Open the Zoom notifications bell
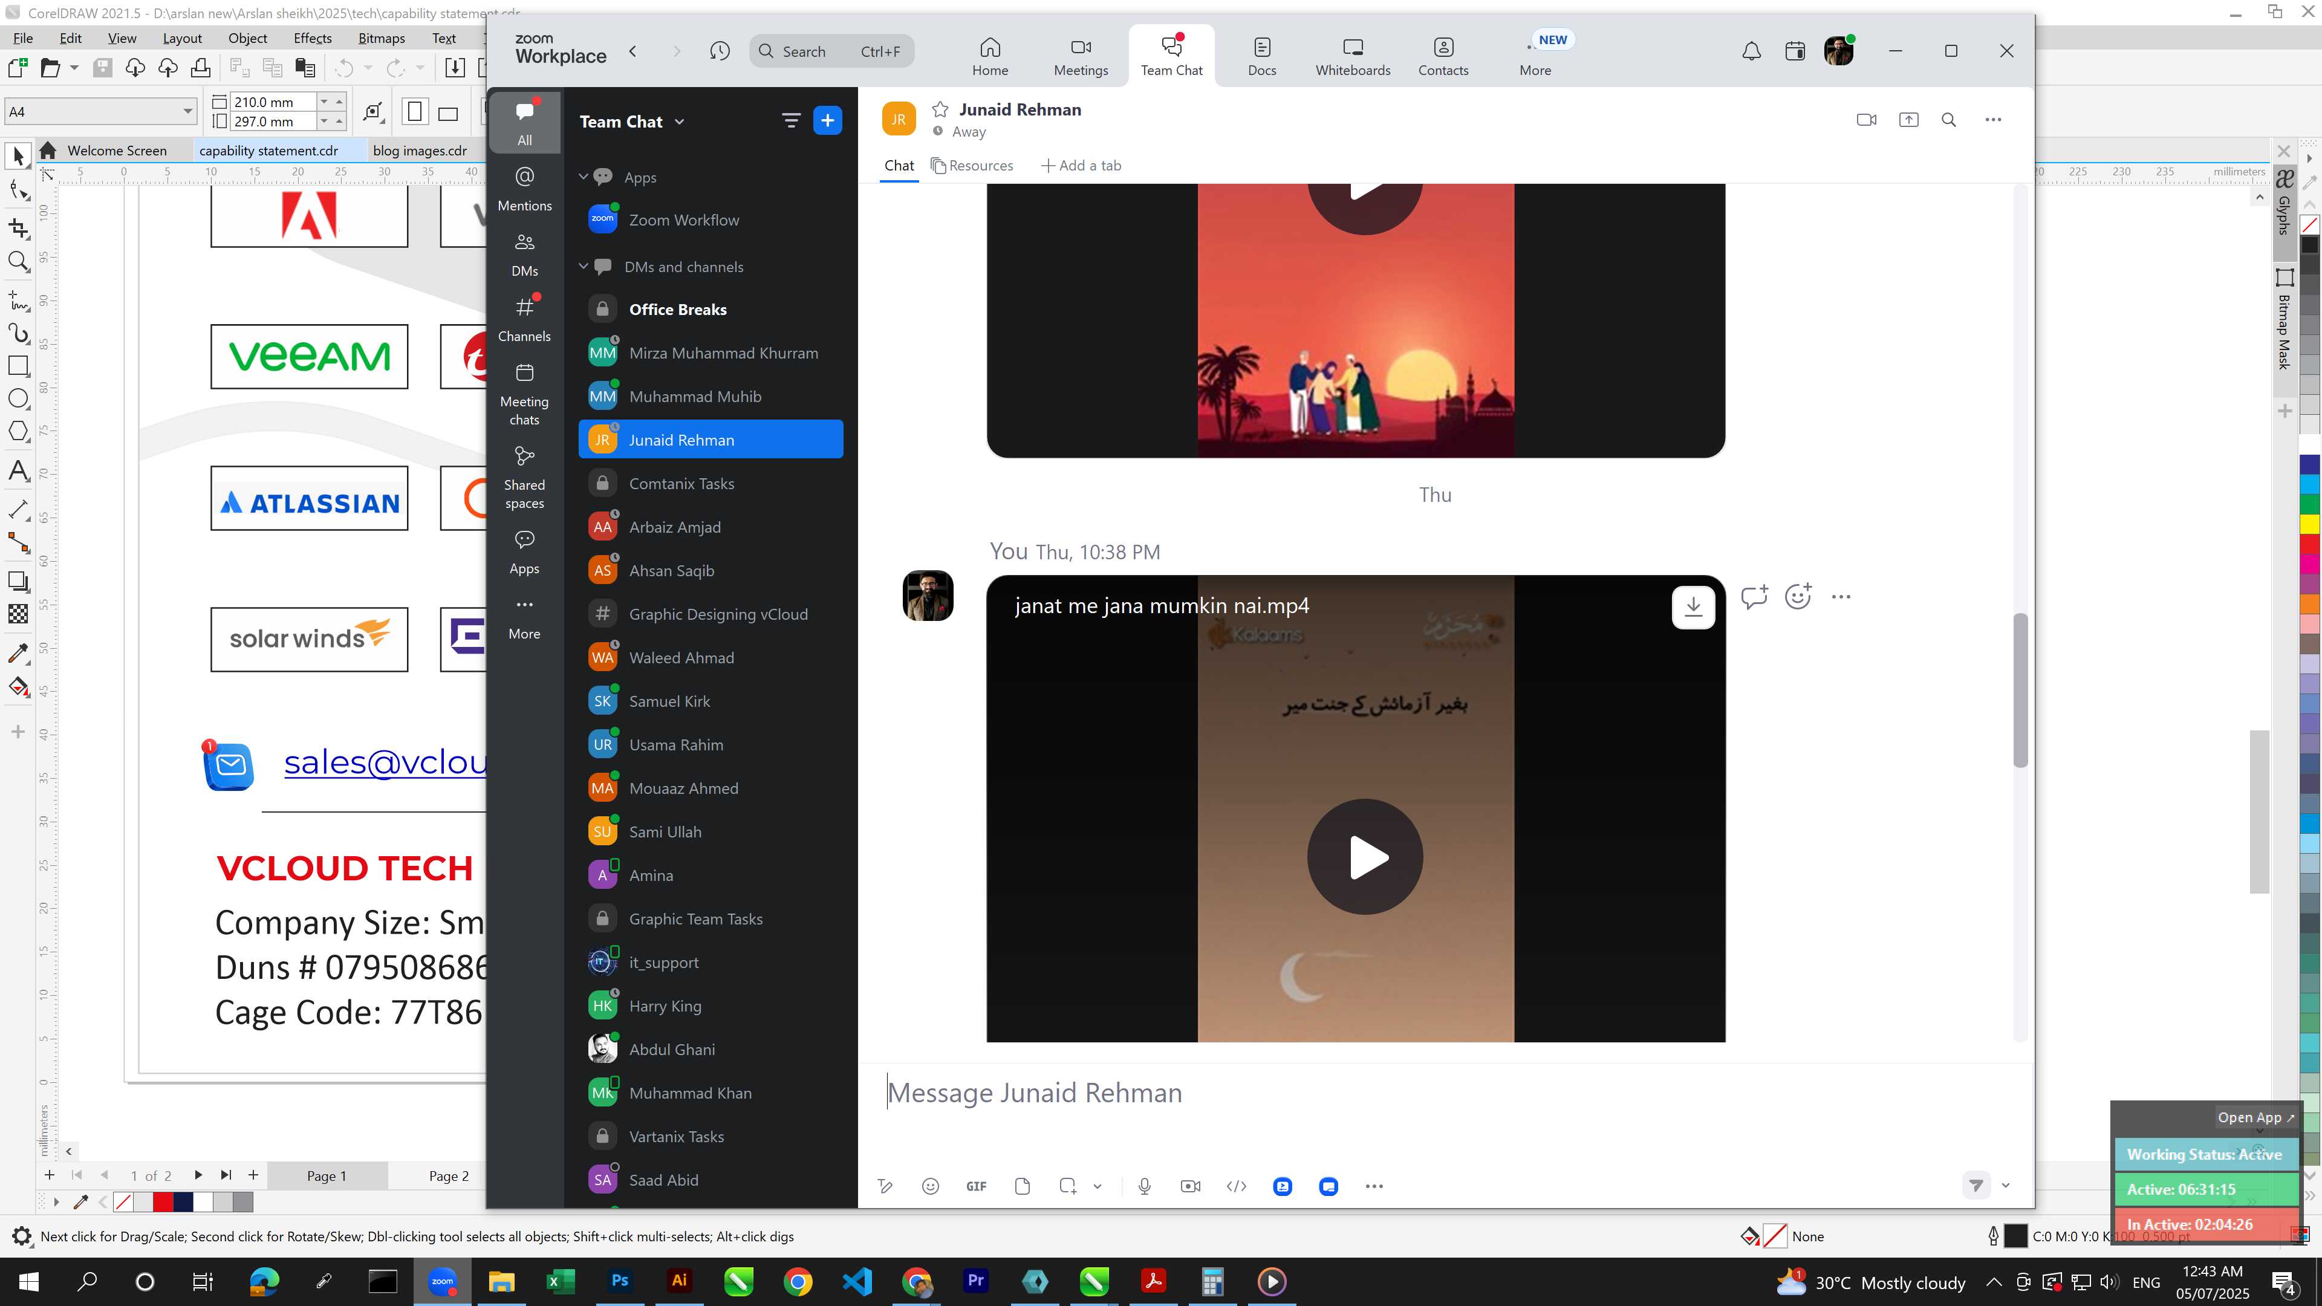 point(1751,51)
